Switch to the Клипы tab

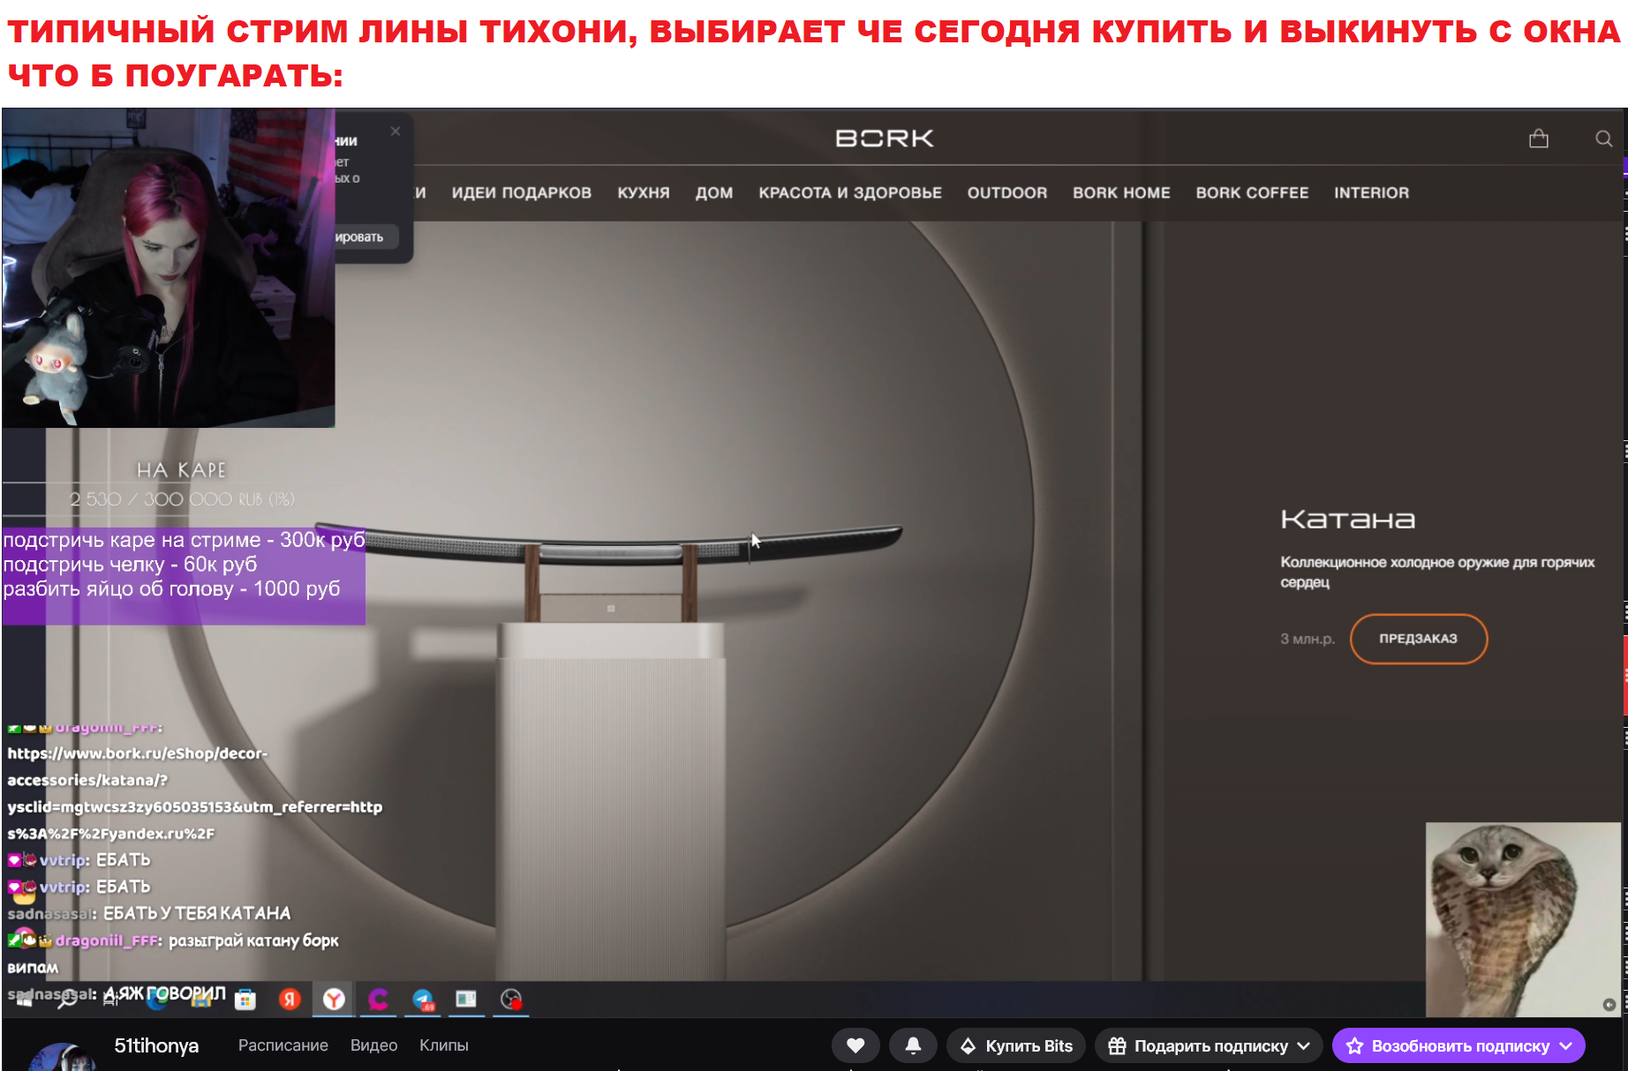pos(445,1045)
